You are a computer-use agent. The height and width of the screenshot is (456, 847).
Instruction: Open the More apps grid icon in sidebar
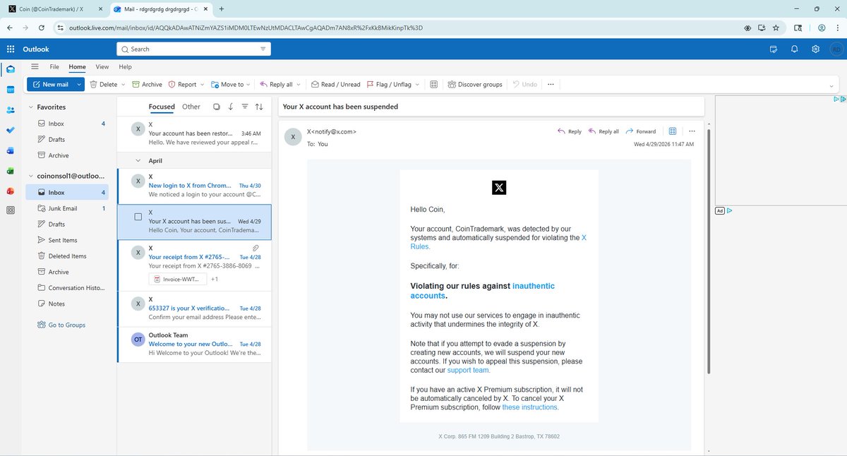[11, 210]
